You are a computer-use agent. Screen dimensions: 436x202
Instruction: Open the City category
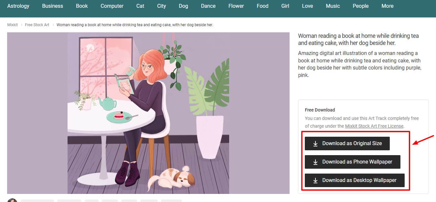[162, 6]
